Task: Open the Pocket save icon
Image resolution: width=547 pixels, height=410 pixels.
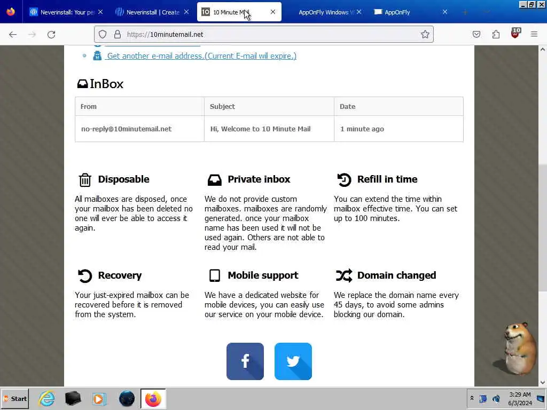Action: [x=476, y=34]
